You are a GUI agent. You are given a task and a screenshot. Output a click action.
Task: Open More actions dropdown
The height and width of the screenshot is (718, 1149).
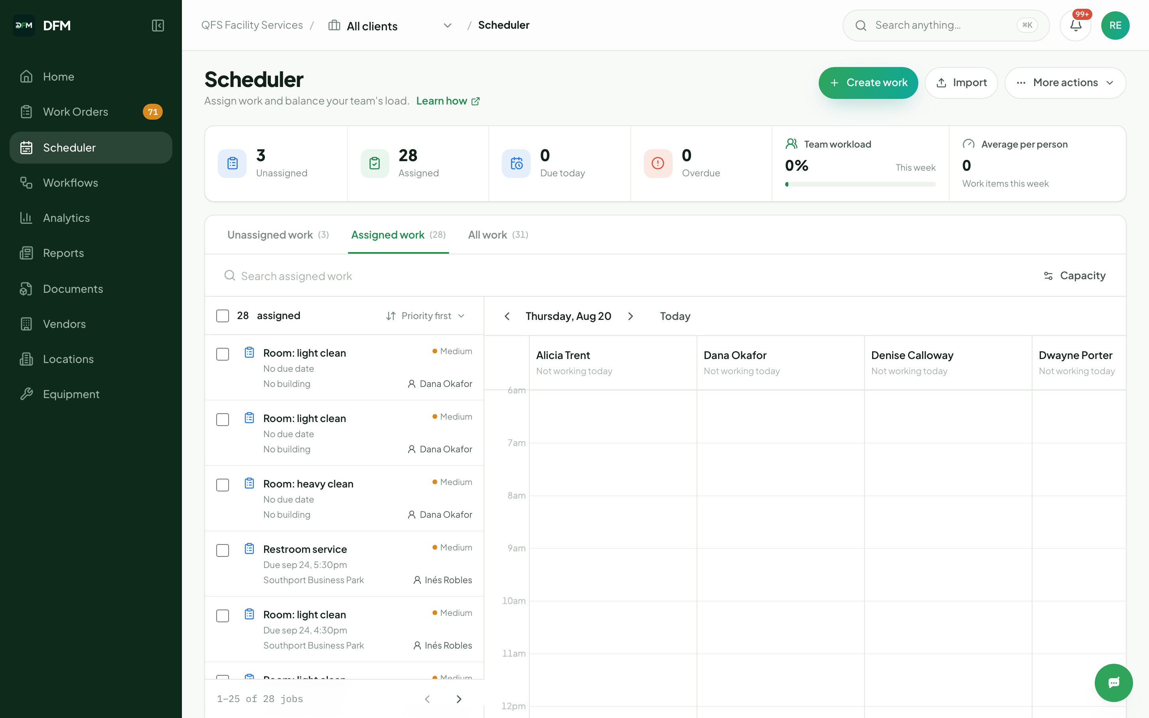(x=1065, y=83)
